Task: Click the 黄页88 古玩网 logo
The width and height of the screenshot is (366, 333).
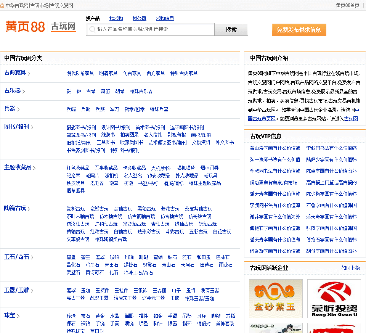Action: click(x=41, y=26)
